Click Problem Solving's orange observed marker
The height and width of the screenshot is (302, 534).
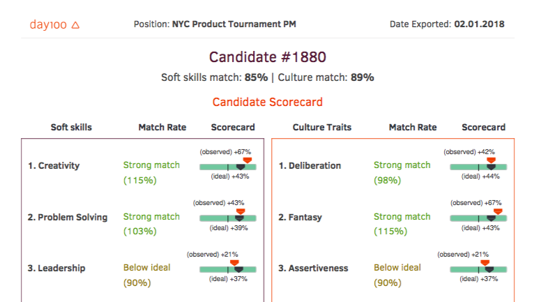point(241,211)
